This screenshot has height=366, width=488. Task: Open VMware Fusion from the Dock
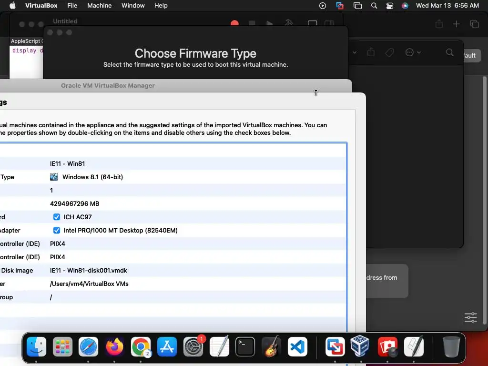coord(335,346)
